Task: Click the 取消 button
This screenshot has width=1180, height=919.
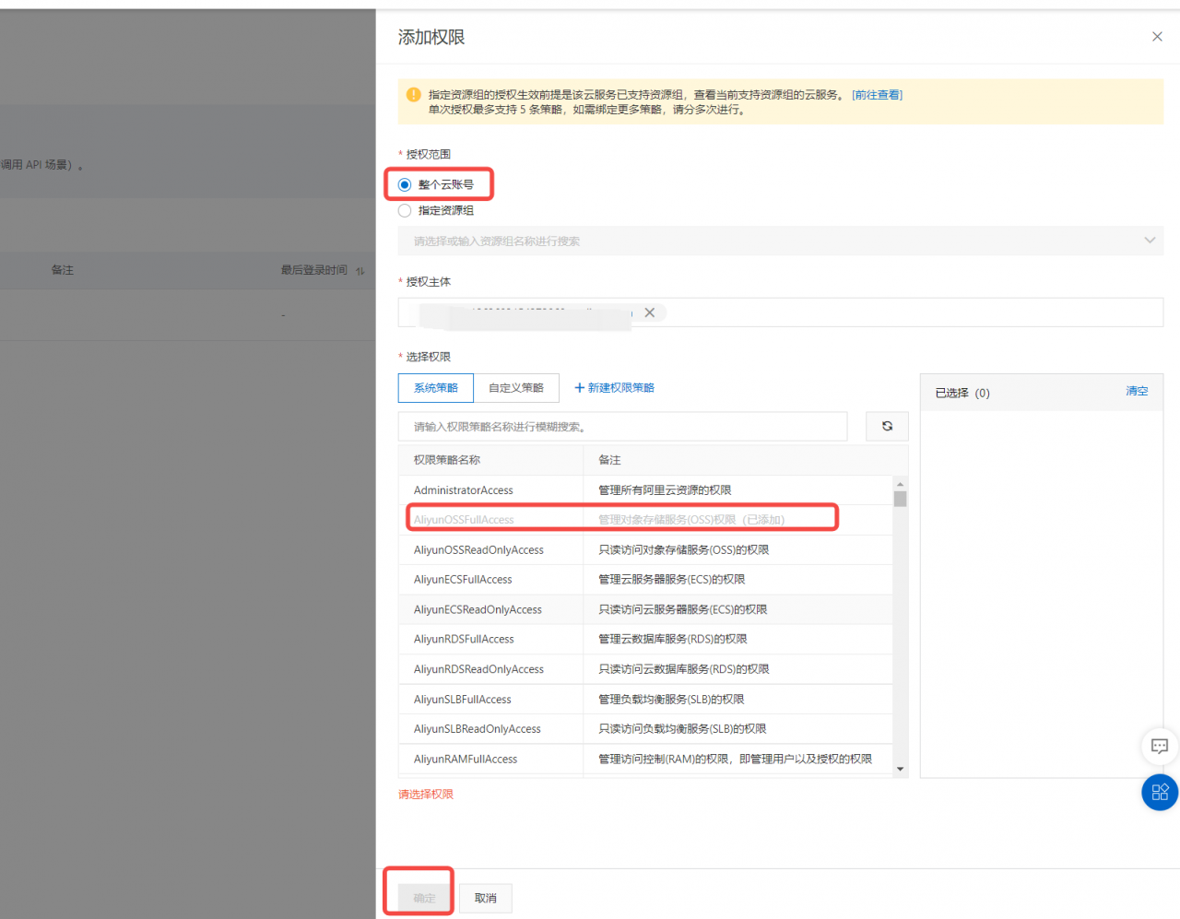Action: coord(486,898)
